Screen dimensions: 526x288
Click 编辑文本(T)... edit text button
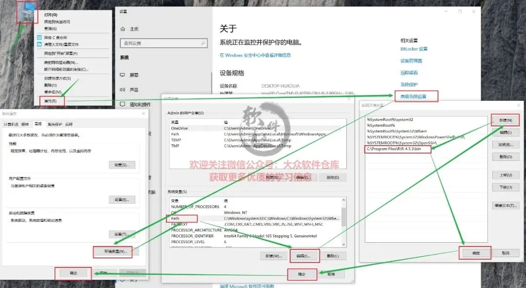click(506, 206)
